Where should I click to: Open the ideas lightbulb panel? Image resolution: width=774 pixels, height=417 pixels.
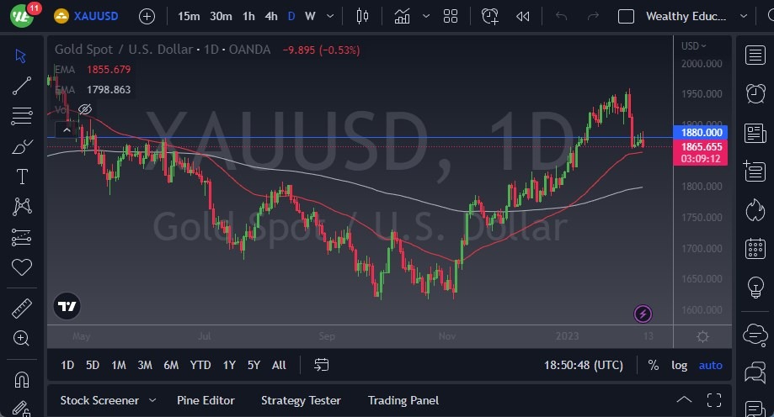(x=755, y=288)
